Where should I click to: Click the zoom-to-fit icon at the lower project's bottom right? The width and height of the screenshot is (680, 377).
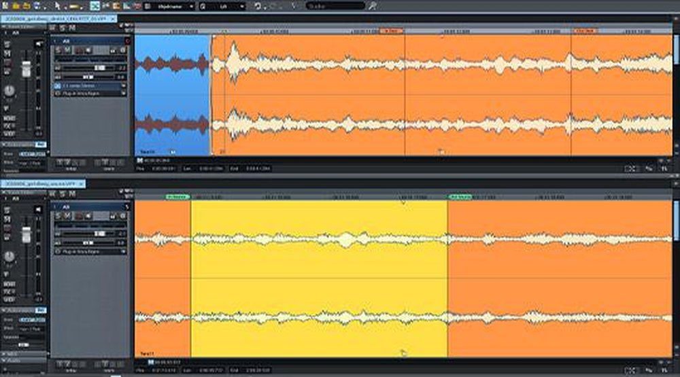pyautogui.click(x=630, y=370)
